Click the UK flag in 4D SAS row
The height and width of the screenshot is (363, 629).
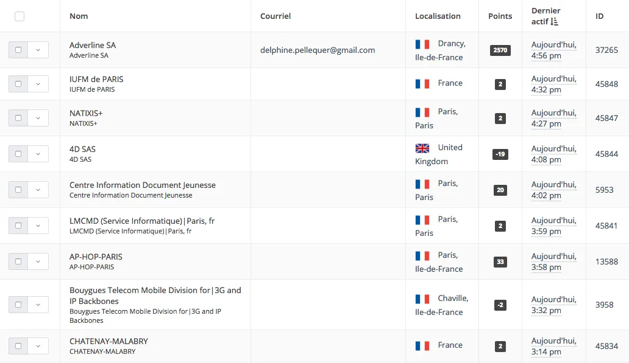pos(422,148)
